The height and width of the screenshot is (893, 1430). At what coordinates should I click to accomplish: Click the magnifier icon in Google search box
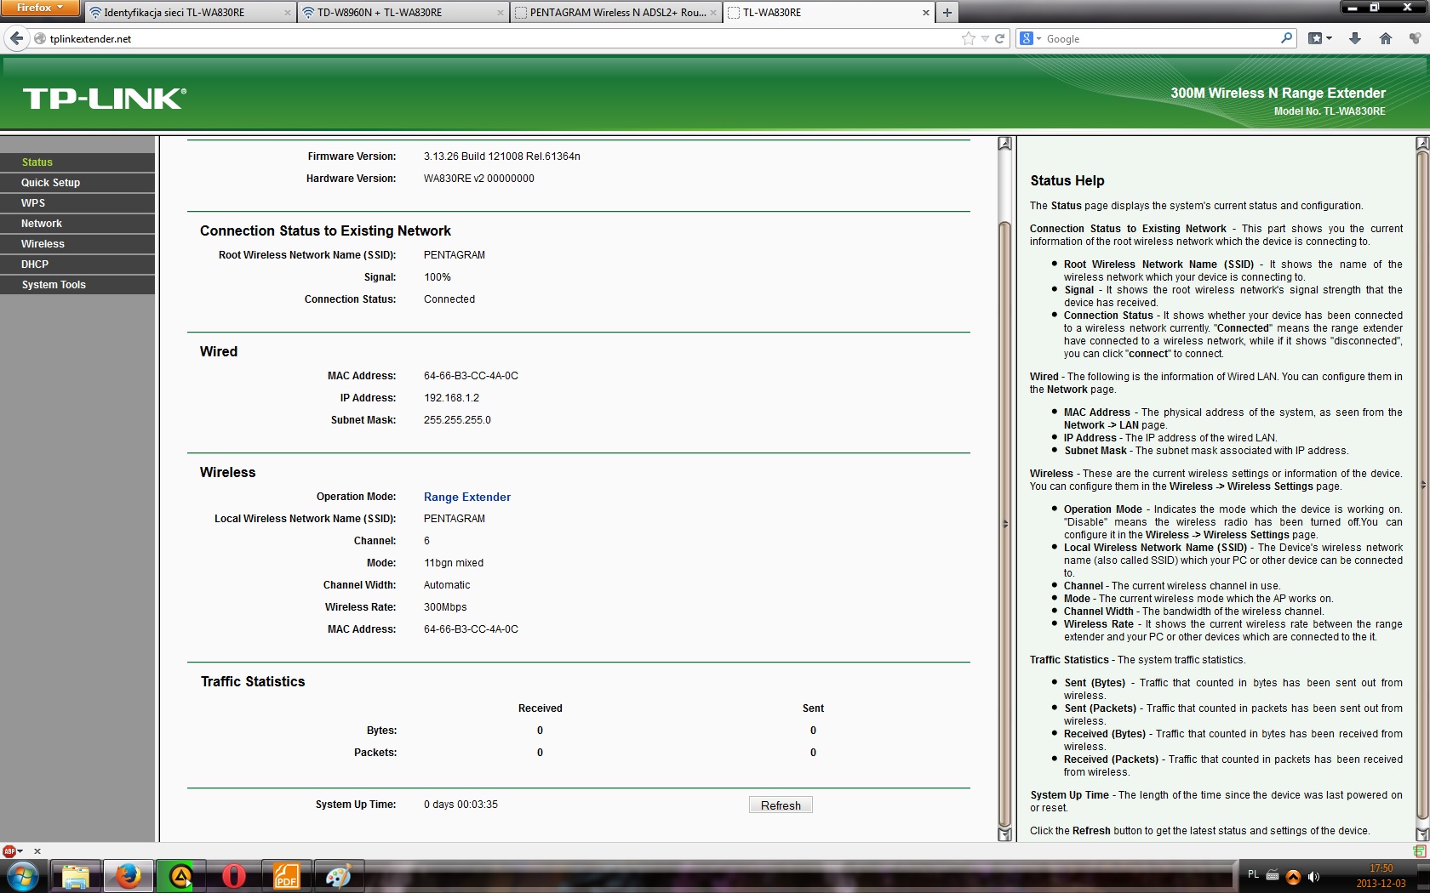1286,38
